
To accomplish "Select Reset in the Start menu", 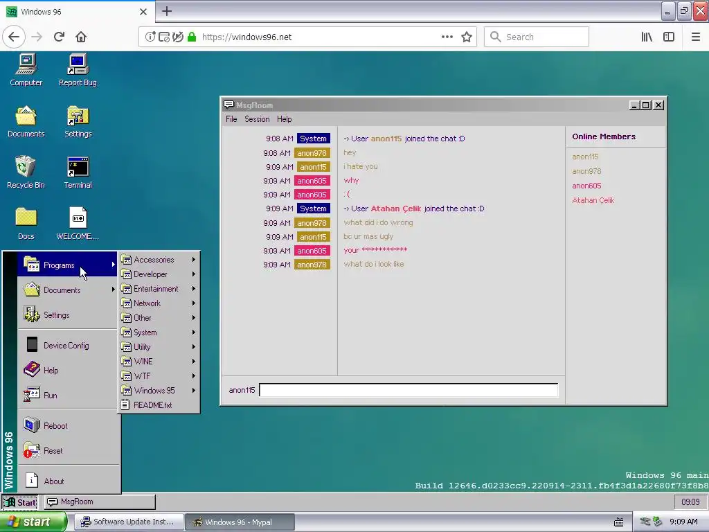I will pyautogui.click(x=68, y=450).
